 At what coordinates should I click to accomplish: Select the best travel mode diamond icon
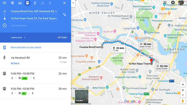pyautogui.click(x=12, y=3)
